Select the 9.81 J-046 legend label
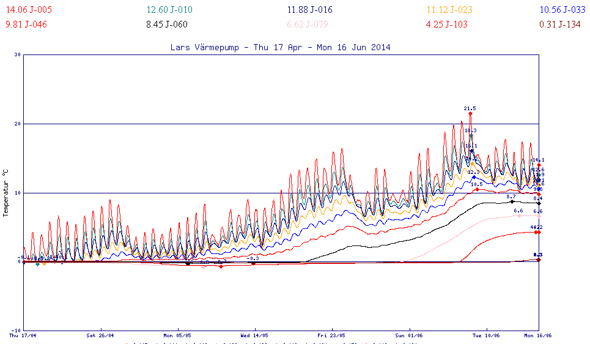The width and height of the screenshot is (590, 344). [26, 24]
